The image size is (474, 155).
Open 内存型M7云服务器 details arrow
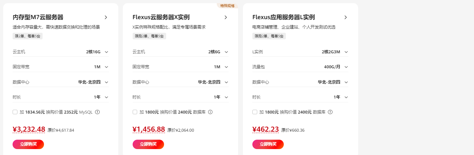point(106,17)
